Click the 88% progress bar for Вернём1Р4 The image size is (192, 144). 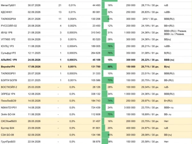tap(109, 67)
